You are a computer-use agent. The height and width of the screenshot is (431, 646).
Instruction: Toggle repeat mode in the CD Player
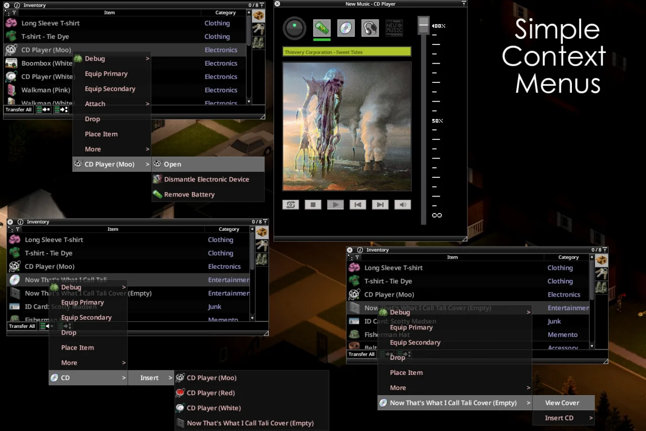coord(291,205)
